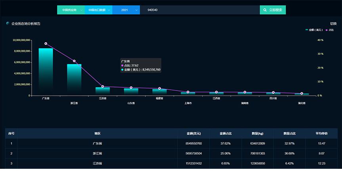Click the 平均单价 column header
Screen dimensions: 342x172
[x=321, y=134]
